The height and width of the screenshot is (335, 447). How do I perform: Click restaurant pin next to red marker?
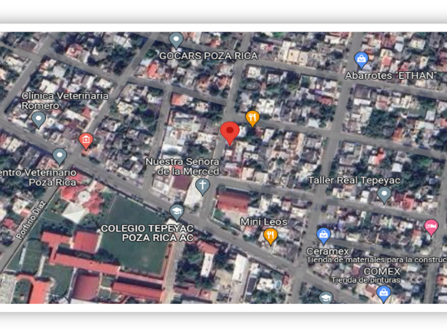point(252,118)
